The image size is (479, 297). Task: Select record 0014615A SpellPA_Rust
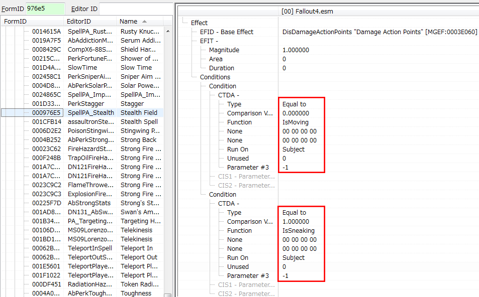tap(82, 32)
